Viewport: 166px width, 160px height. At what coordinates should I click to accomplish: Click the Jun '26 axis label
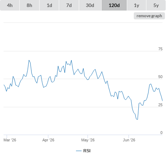pyautogui.click(x=129, y=140)
